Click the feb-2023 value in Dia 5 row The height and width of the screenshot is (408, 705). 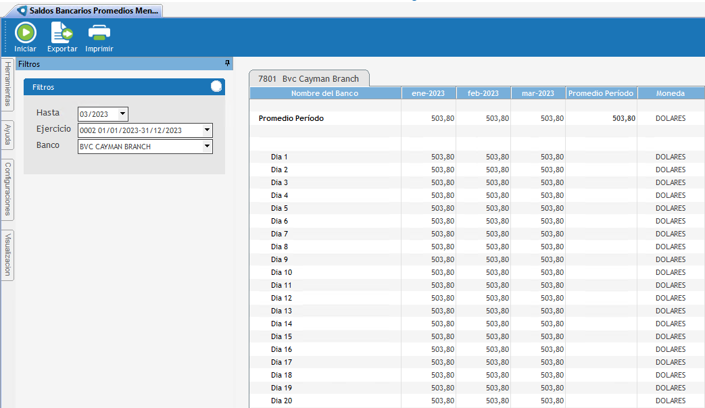pos(497,208)
